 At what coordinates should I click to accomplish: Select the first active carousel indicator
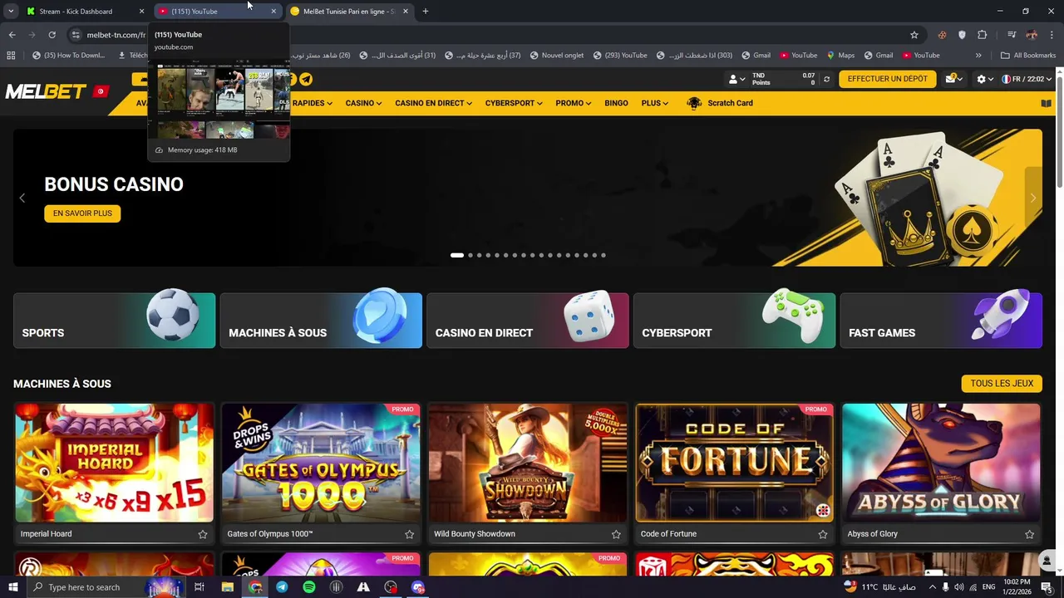457,255
